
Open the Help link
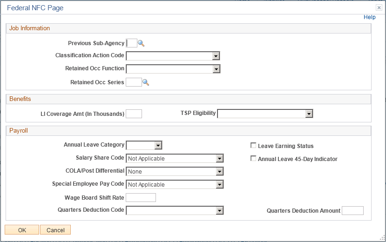[x=370, y=17]
